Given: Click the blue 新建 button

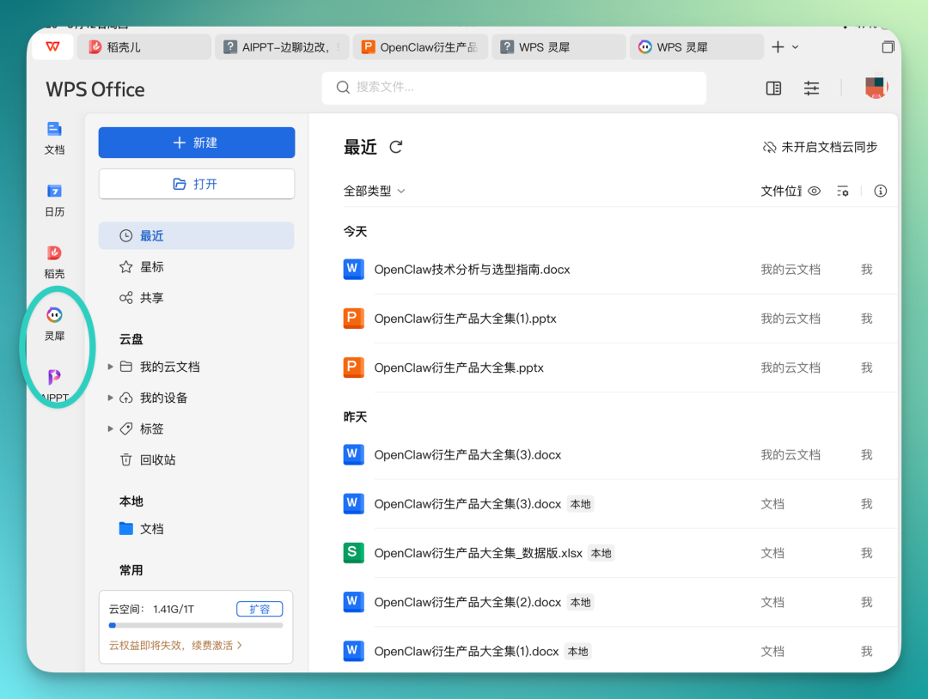Looking at the screenshot, I should [197, 143].
